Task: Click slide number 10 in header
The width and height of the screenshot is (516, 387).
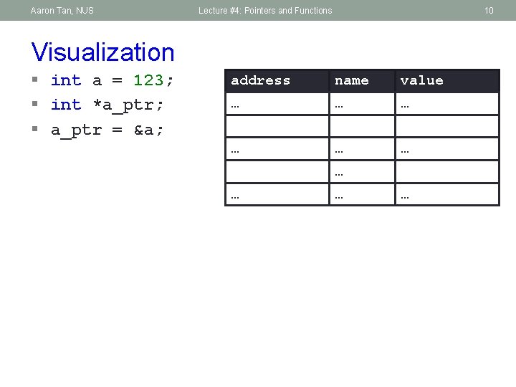Action: point(489,11)
